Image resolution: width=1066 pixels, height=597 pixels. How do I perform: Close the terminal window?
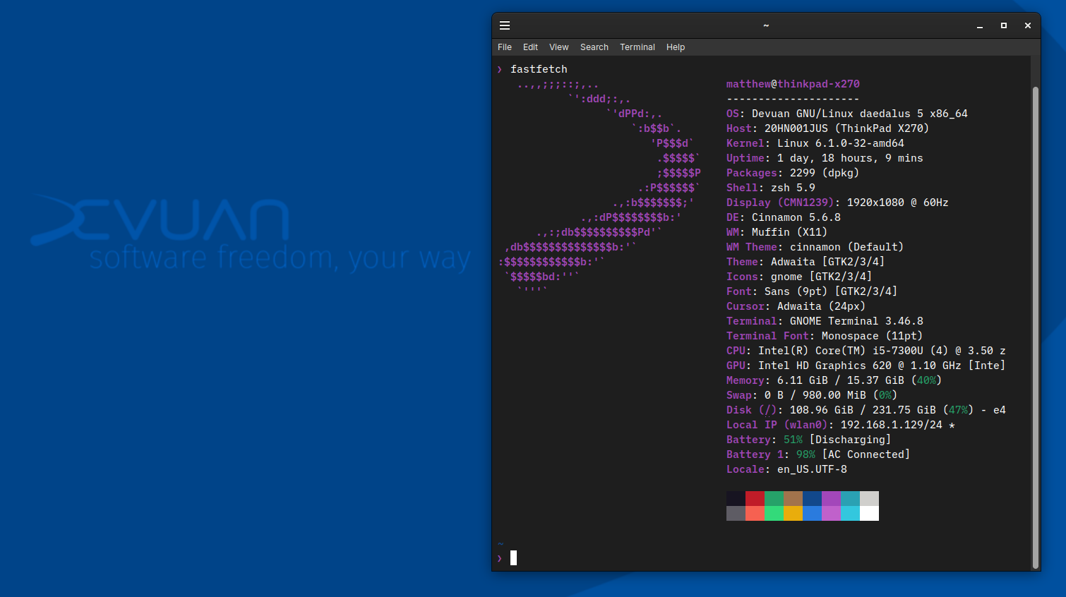pos(1028,25)
